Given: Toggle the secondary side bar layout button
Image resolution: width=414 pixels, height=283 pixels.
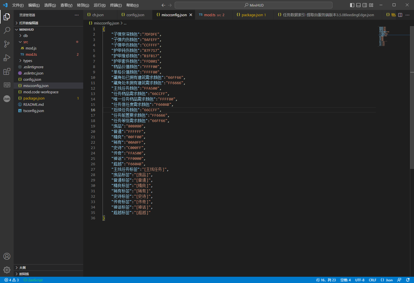Looking at the screenshot, I should (x=365, y=5).
